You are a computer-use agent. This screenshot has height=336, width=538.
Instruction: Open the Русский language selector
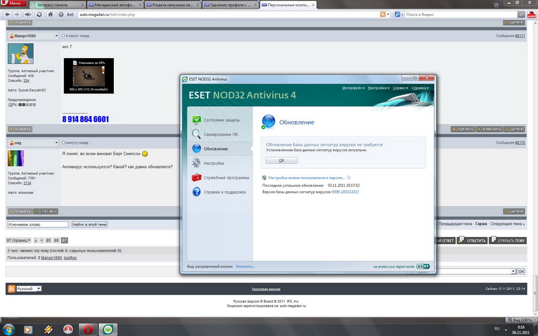point(28,288)
